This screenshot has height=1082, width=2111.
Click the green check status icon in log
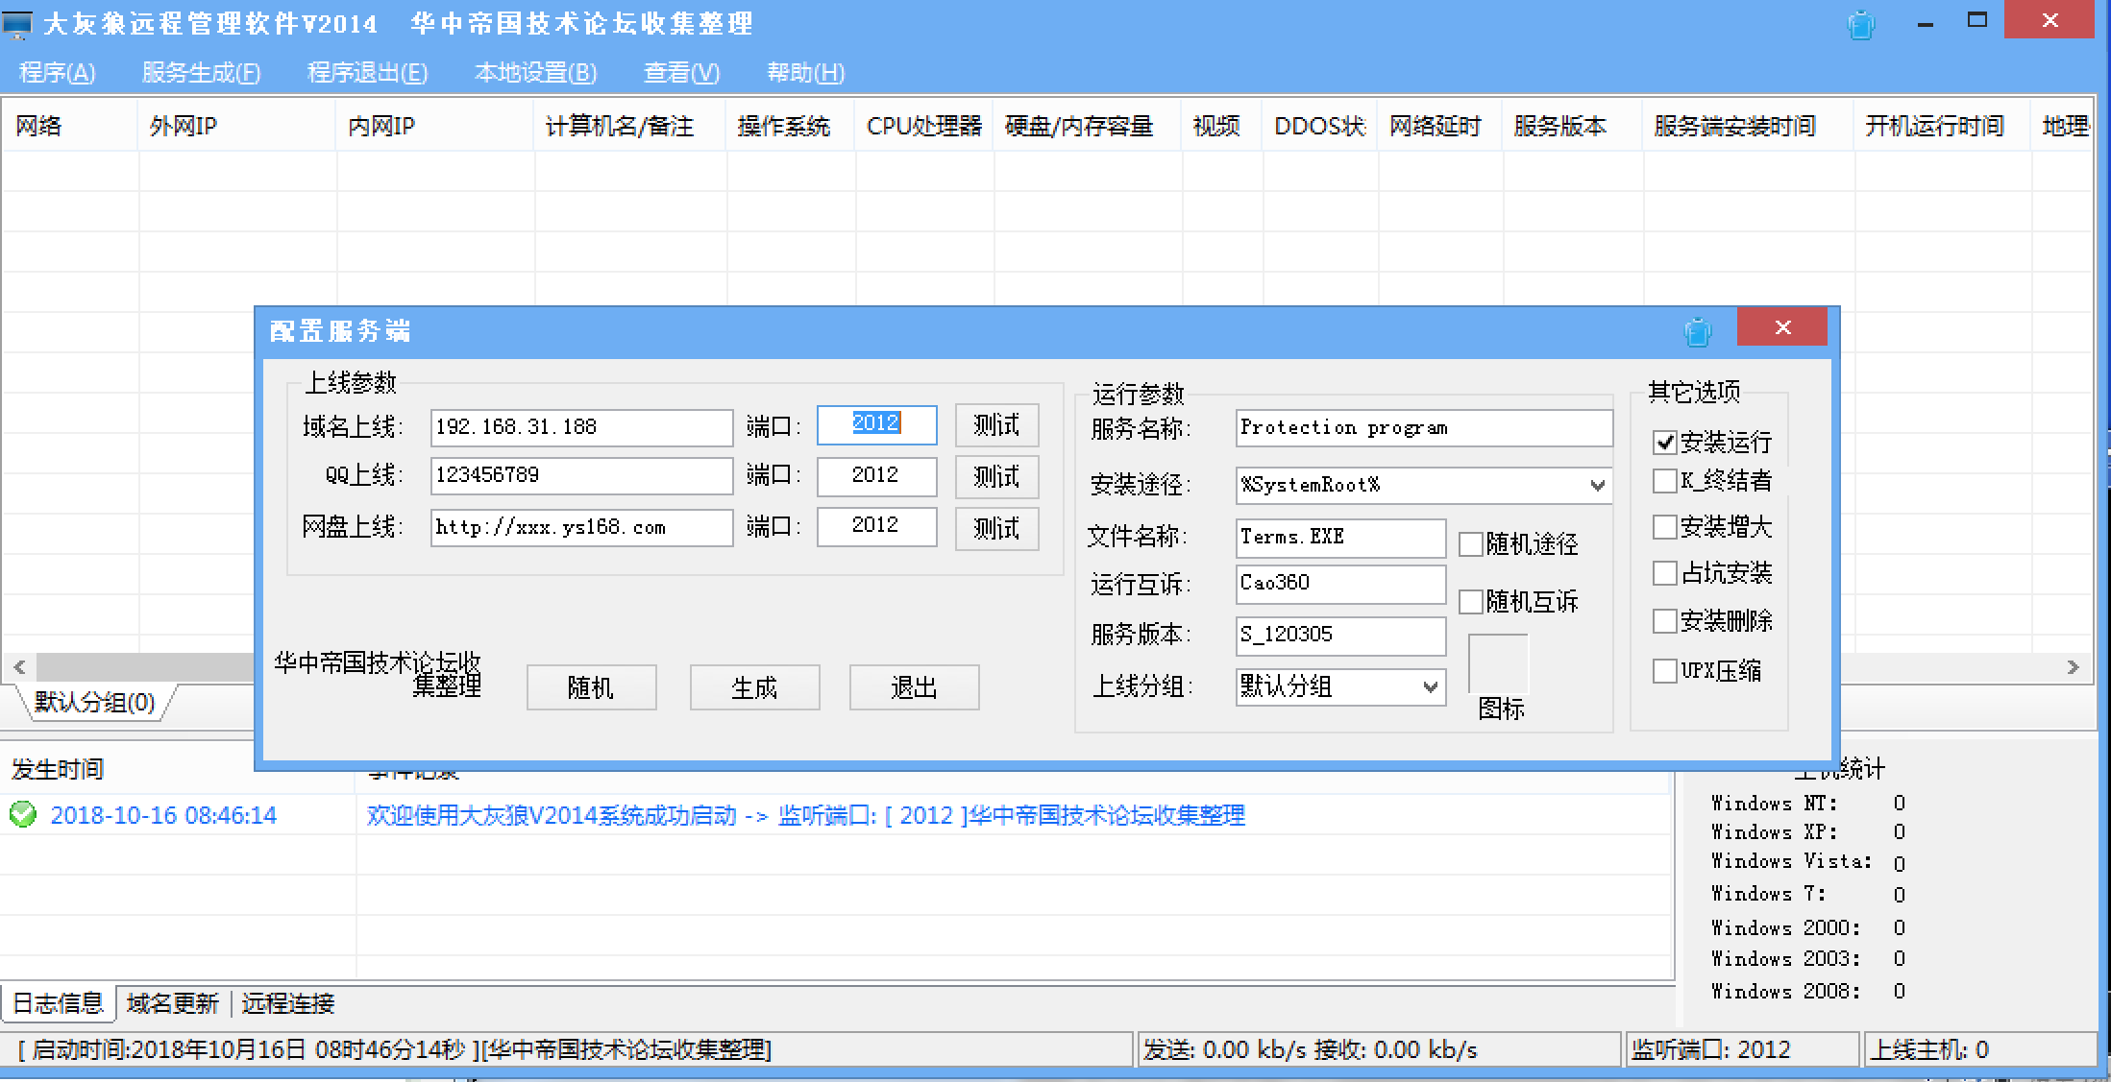coord(23,815)
